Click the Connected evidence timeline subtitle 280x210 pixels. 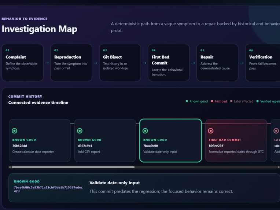coord(38,103)
